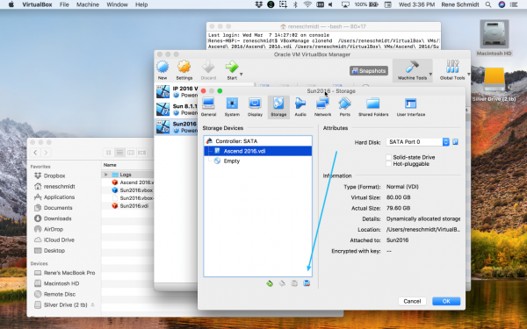Open the SATA Port 0 dropdown
Screen dimensions: 527x329
(417, 142)
